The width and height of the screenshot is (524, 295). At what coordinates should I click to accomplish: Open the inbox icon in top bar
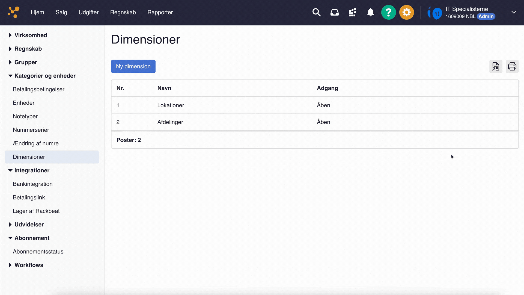point(334,12)
